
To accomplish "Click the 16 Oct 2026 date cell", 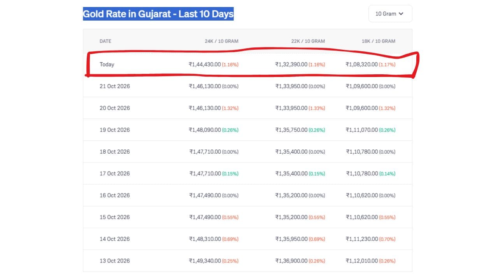I will [x=115, y=195].
